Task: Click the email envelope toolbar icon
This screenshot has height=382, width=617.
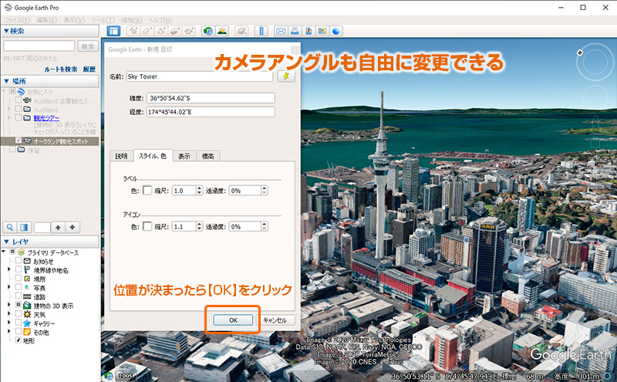Action: (281, 31)
